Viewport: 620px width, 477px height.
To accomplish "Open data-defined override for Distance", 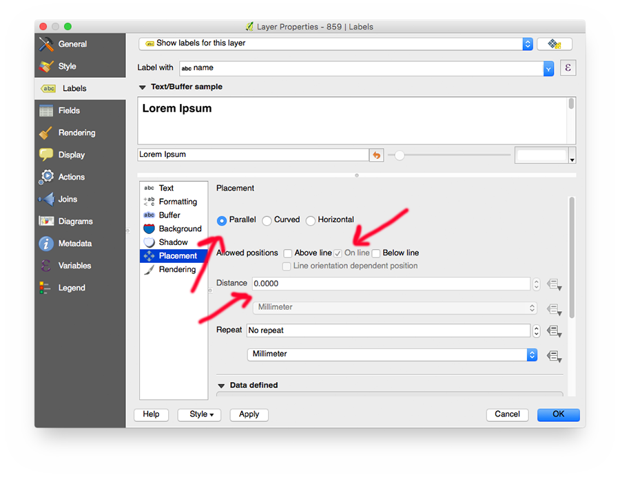I will tap(554, 284).
